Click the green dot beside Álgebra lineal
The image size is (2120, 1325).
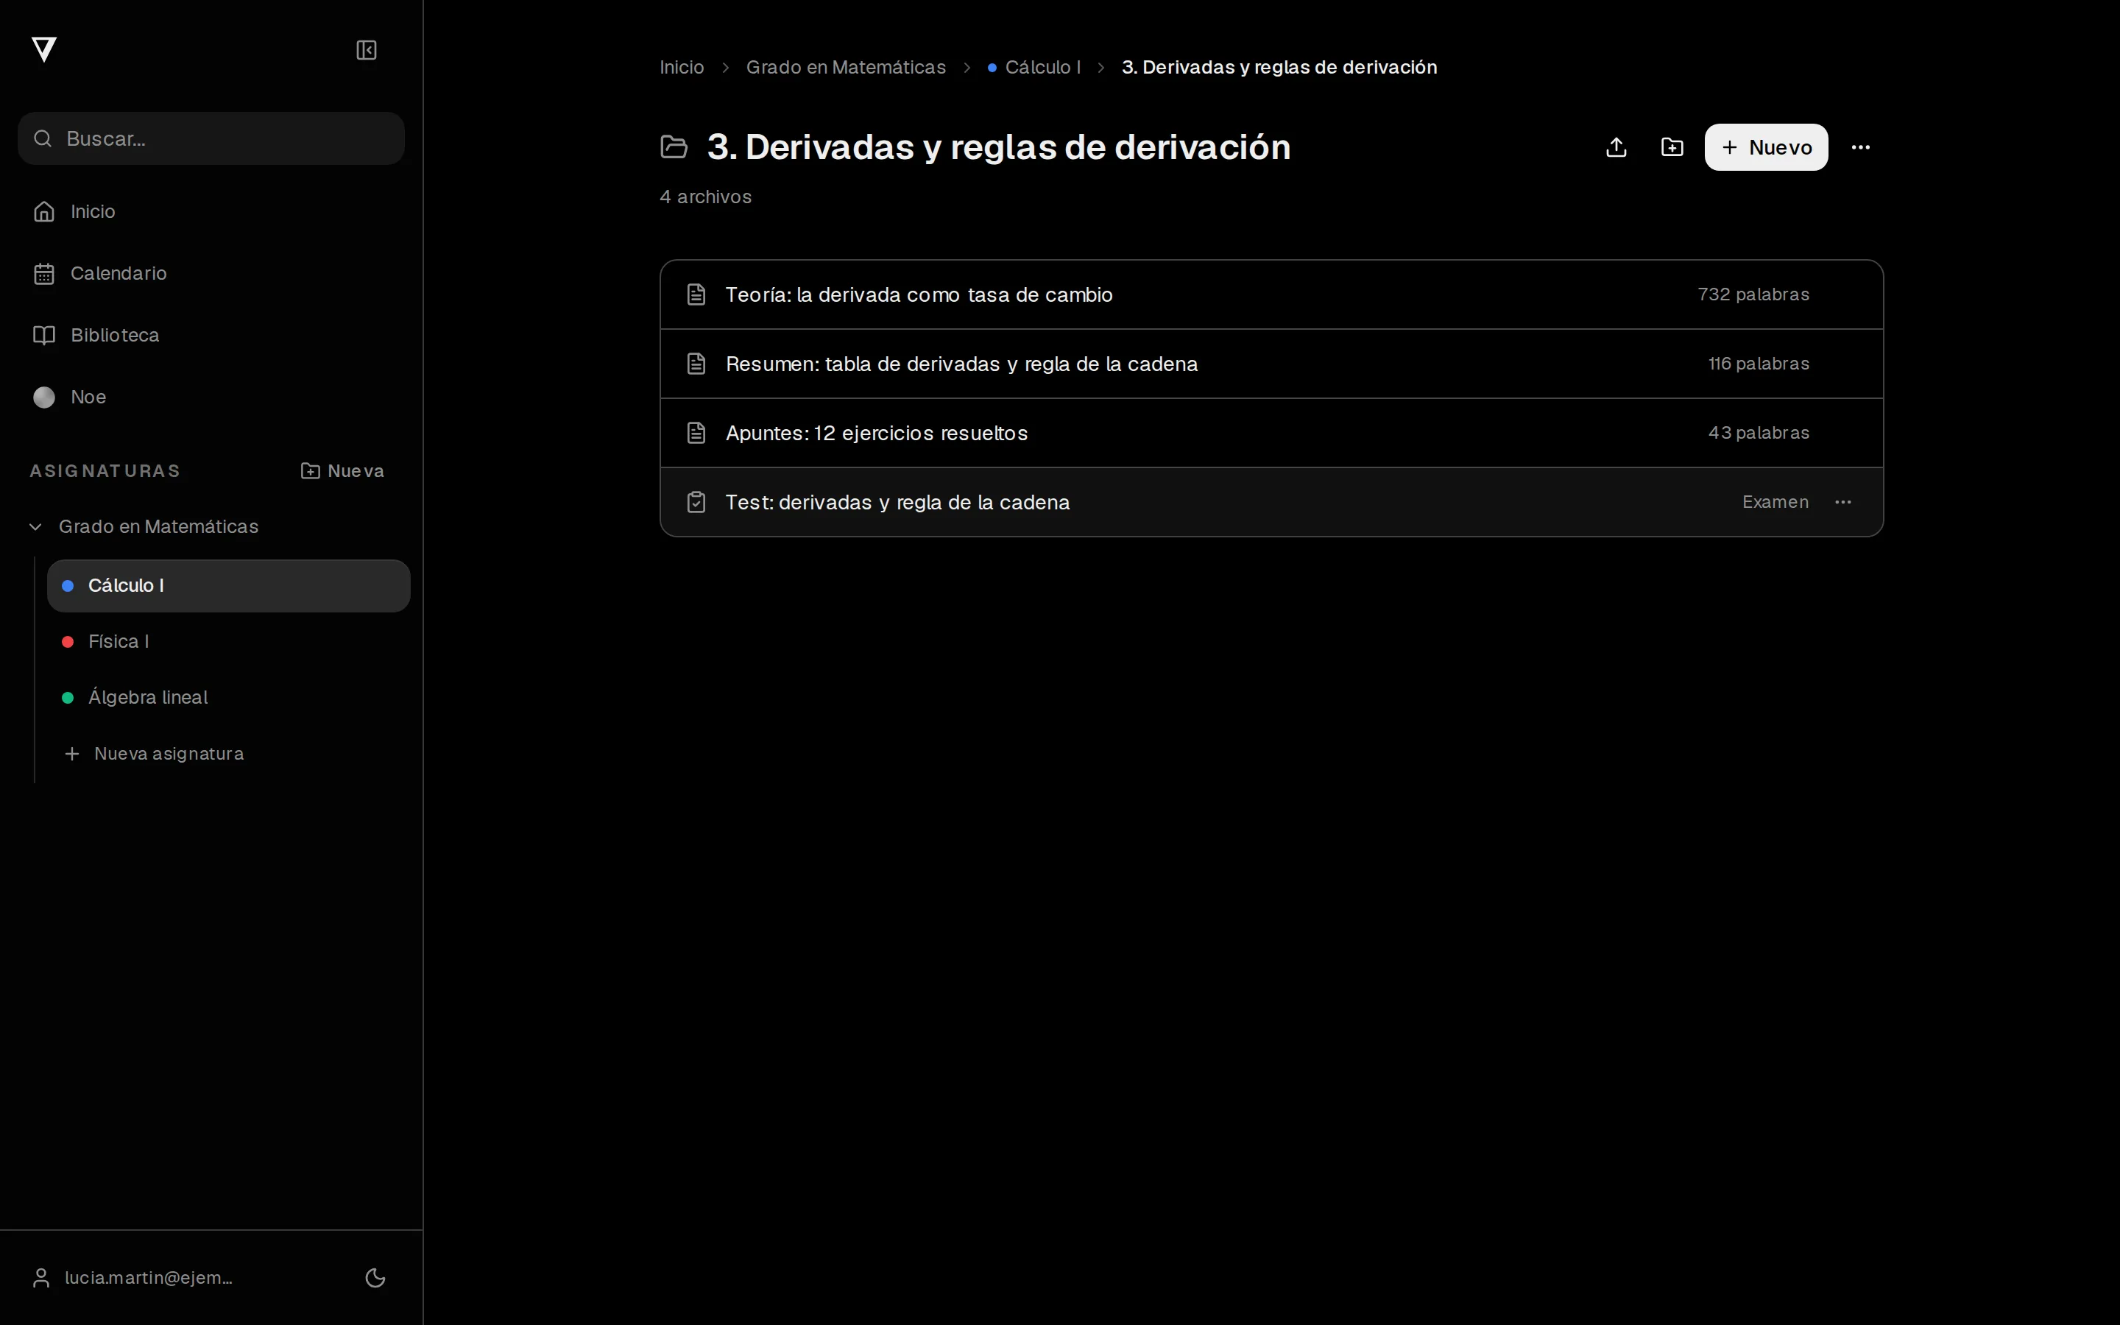tap(68, 698)
